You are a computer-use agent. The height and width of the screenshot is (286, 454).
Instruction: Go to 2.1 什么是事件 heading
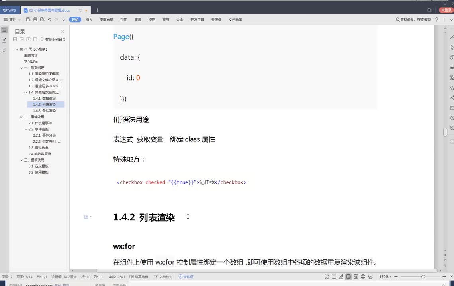coord(40,123)
